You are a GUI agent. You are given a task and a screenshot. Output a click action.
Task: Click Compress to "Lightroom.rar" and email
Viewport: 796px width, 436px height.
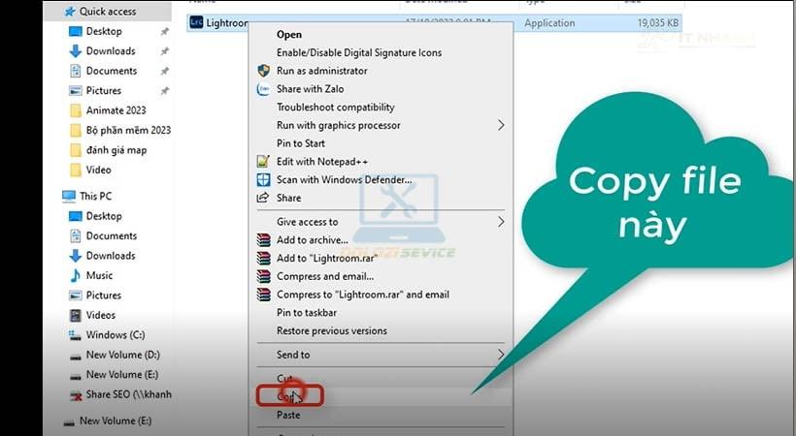click(x=362, y=295)
